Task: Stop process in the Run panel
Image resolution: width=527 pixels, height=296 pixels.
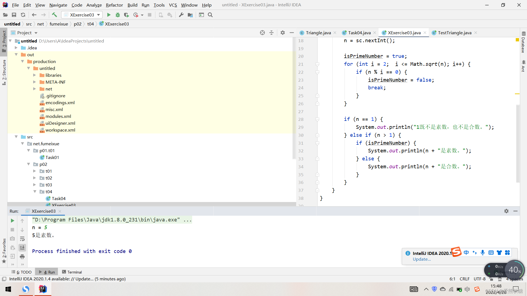Action: click(x=12, y=230)
